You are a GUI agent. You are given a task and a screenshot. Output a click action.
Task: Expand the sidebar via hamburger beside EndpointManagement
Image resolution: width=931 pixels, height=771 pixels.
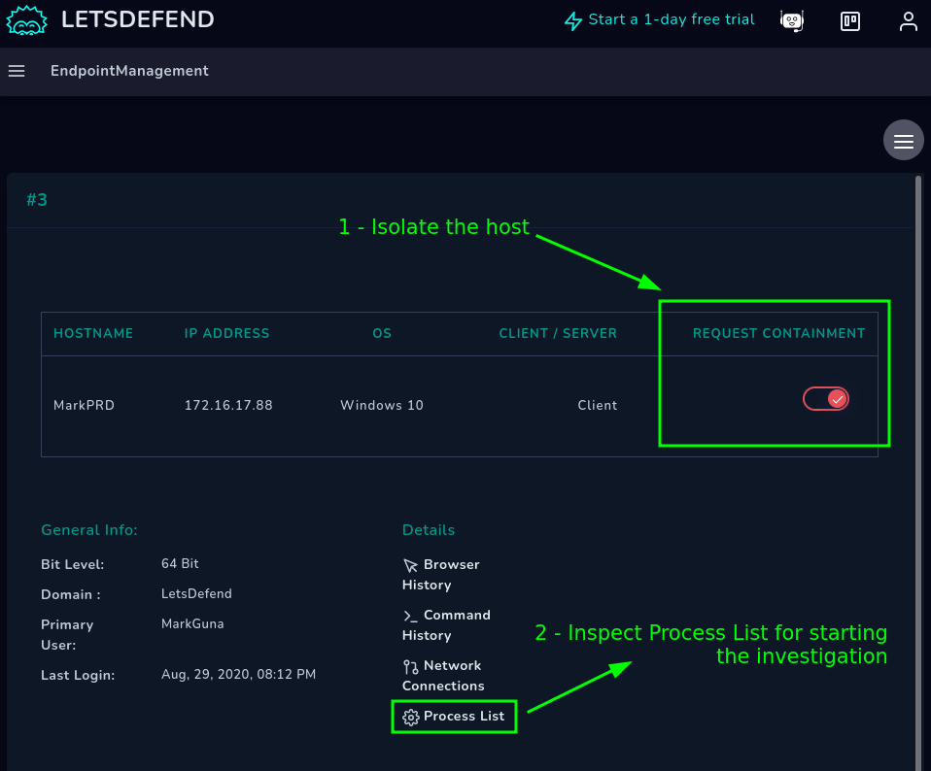coord(16,71)
